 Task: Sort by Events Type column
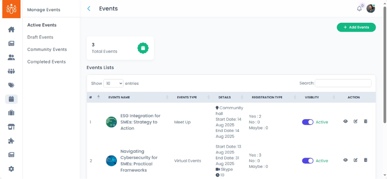coord(187,97)
